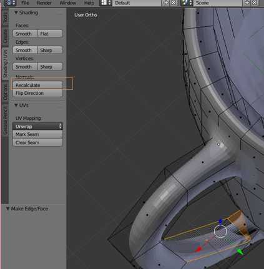Click the blue Z axis manipulator arrow
The height and width of the screenshot is (269, 264).
click(220, 222)
